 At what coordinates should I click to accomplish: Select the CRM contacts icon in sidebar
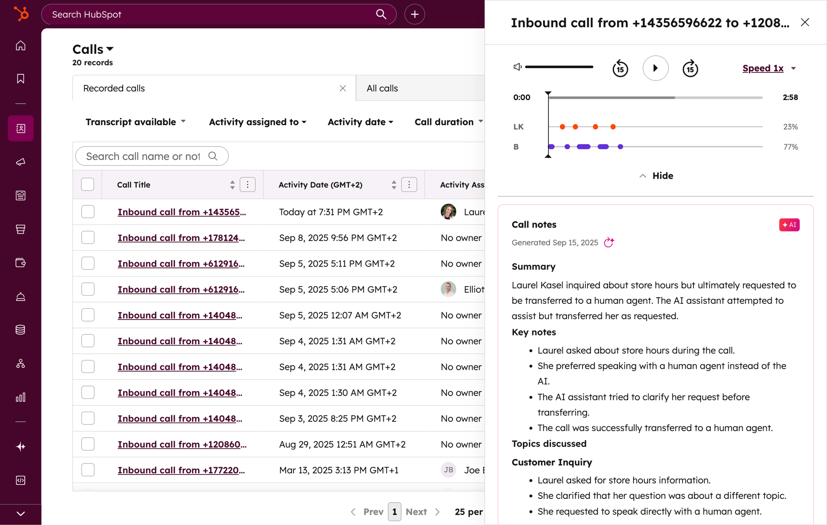[21, 128]
